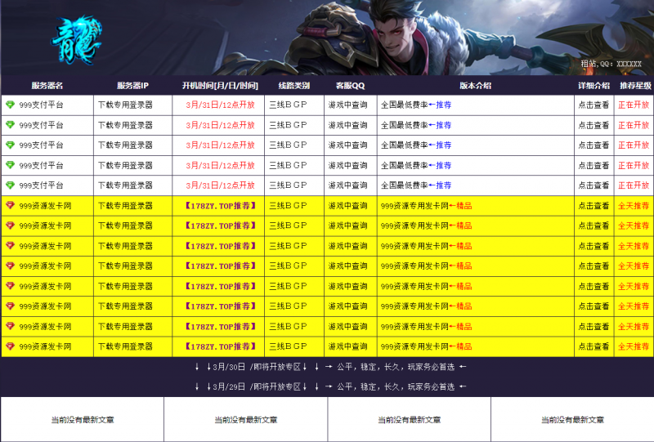Click the 版本介绍 column header
Viewport: 654px width, 442px height.
(476, 86)
